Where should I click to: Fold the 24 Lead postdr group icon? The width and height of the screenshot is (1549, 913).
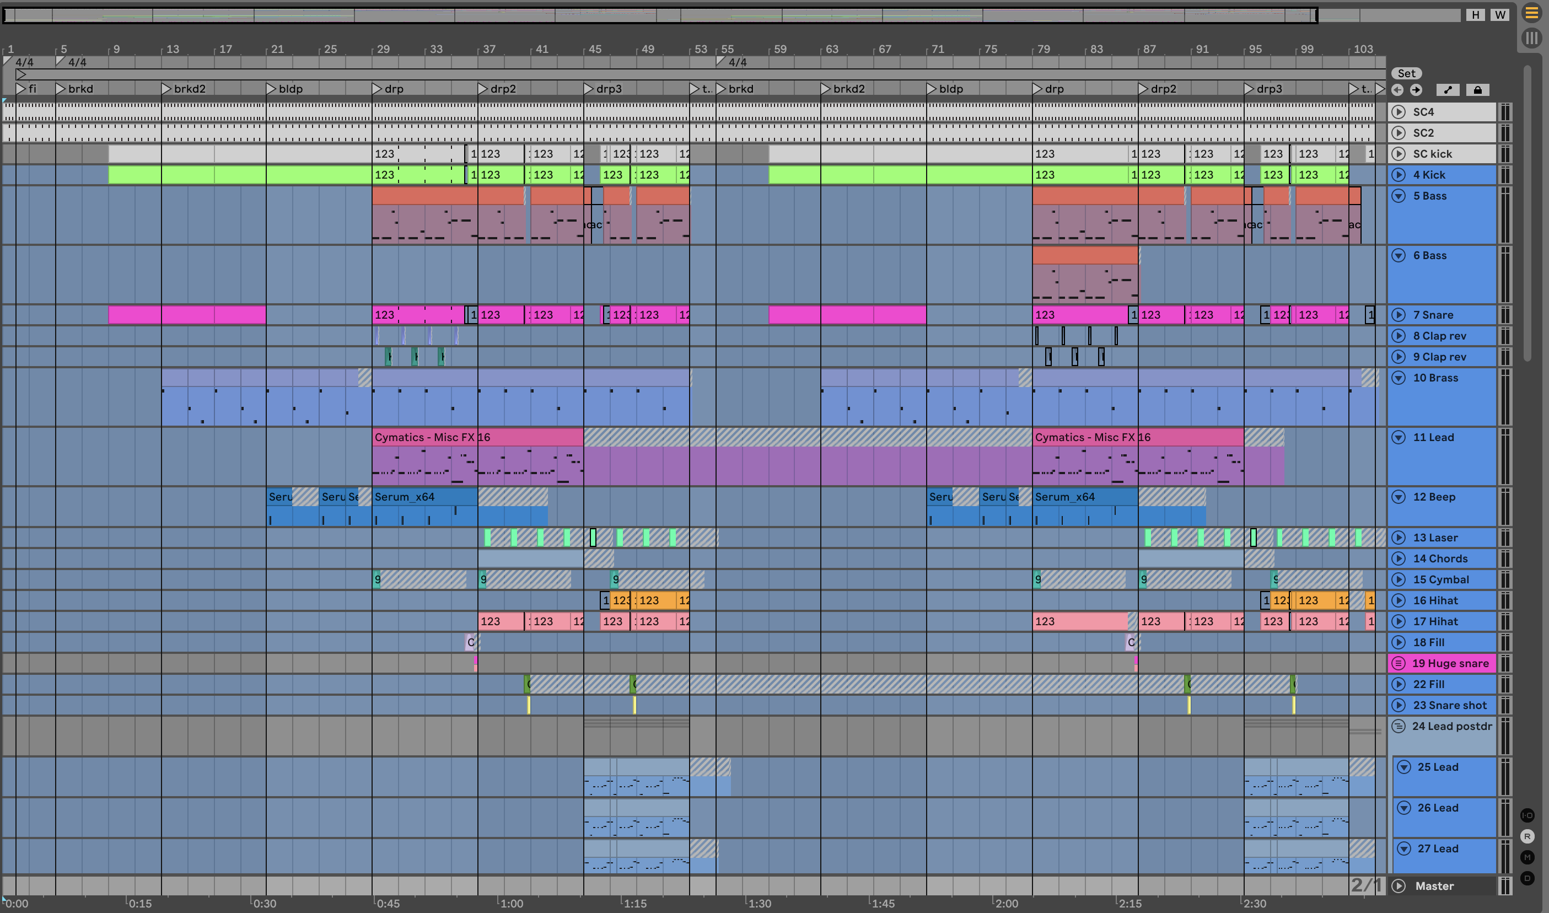1399,726
